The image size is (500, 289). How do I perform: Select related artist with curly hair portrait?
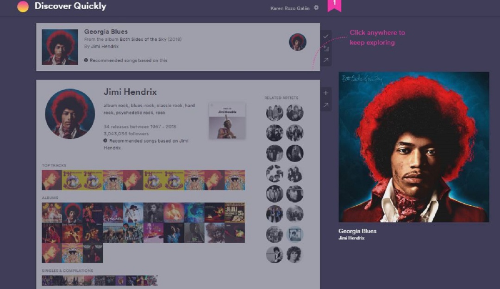294,255
